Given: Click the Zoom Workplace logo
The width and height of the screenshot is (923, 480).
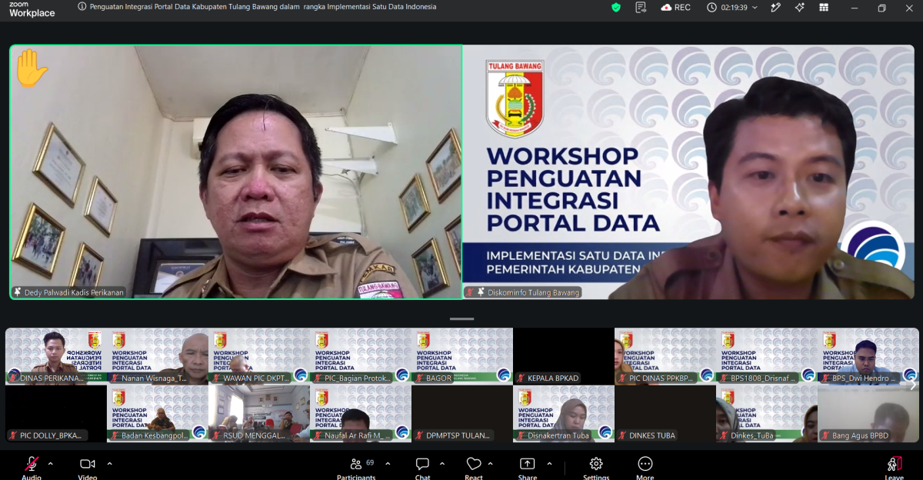Looking at the screenshot, I should coord(32,8).
